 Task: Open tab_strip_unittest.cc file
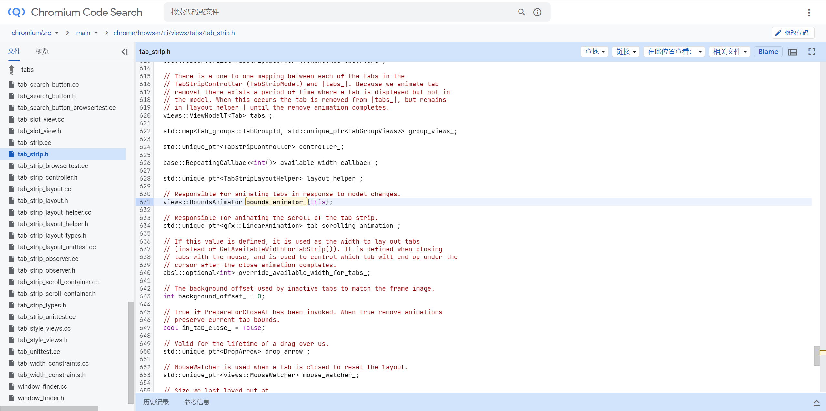click(46, 317)
